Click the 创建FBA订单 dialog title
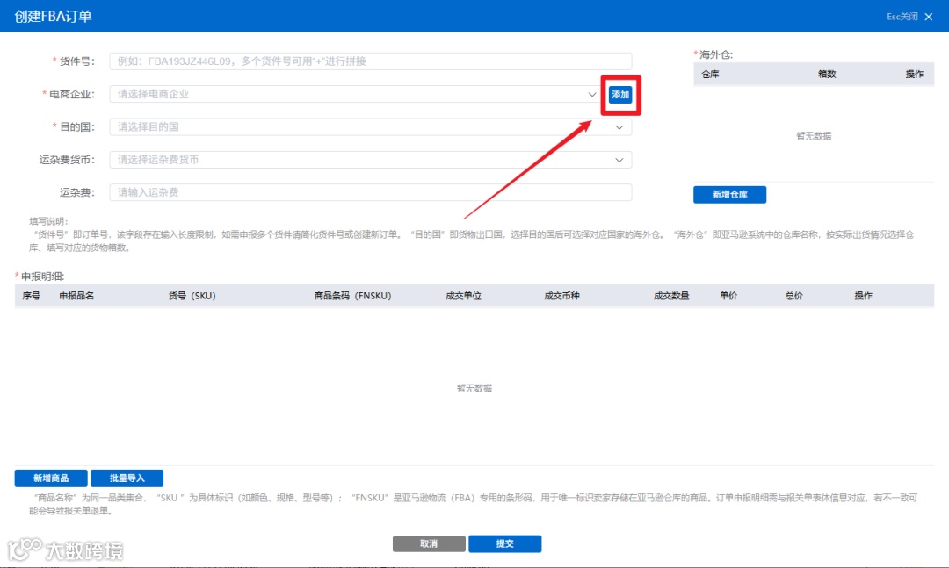Viewport: 949px width, 568px height. (x=53, y=17)
